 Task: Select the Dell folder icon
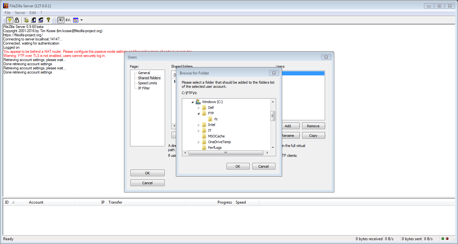pos(204,108)
